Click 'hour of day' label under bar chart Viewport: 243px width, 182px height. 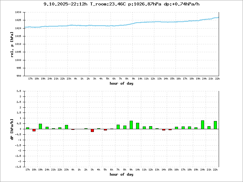[122, 174]
